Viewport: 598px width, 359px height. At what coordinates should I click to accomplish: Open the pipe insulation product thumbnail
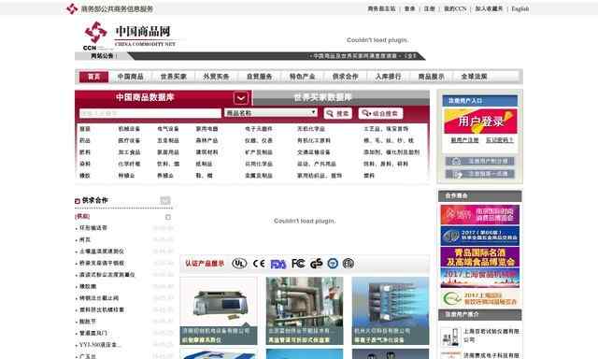305,310
